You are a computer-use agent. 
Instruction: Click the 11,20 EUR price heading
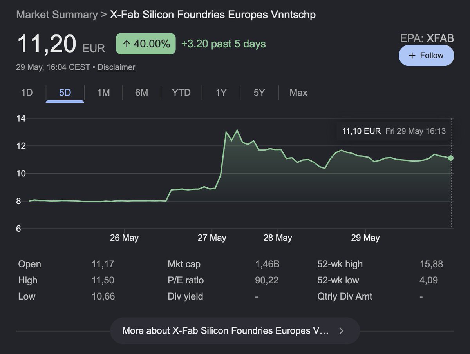(61, 44)
